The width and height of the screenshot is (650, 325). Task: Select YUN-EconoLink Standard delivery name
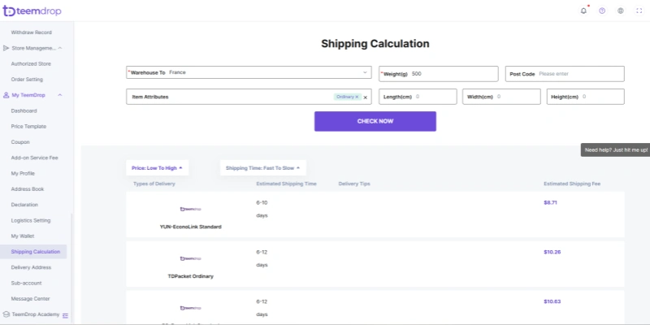coord(191,227)
